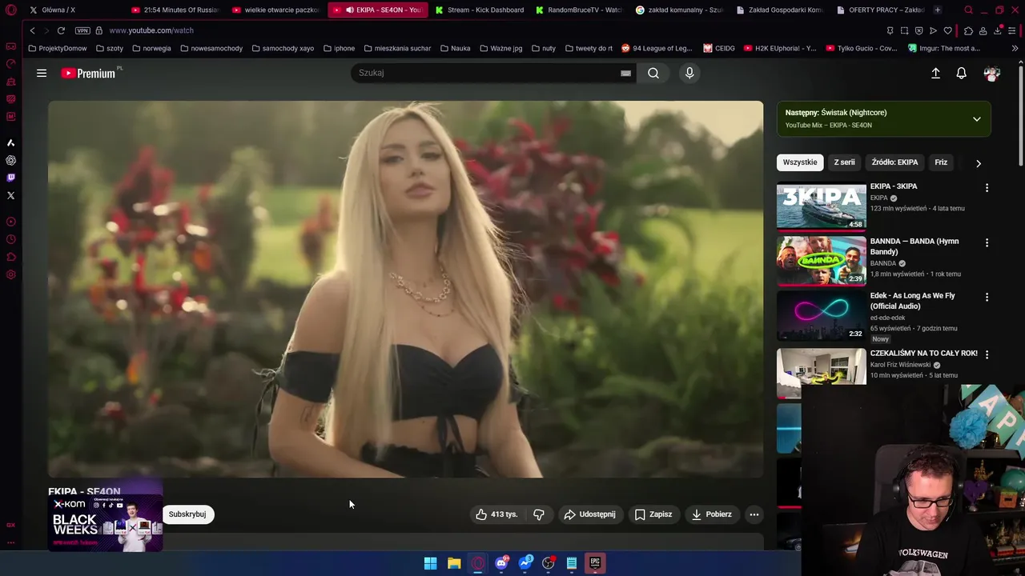
Task: Open Messenger from the taskbar
Action: pos(525,563)
